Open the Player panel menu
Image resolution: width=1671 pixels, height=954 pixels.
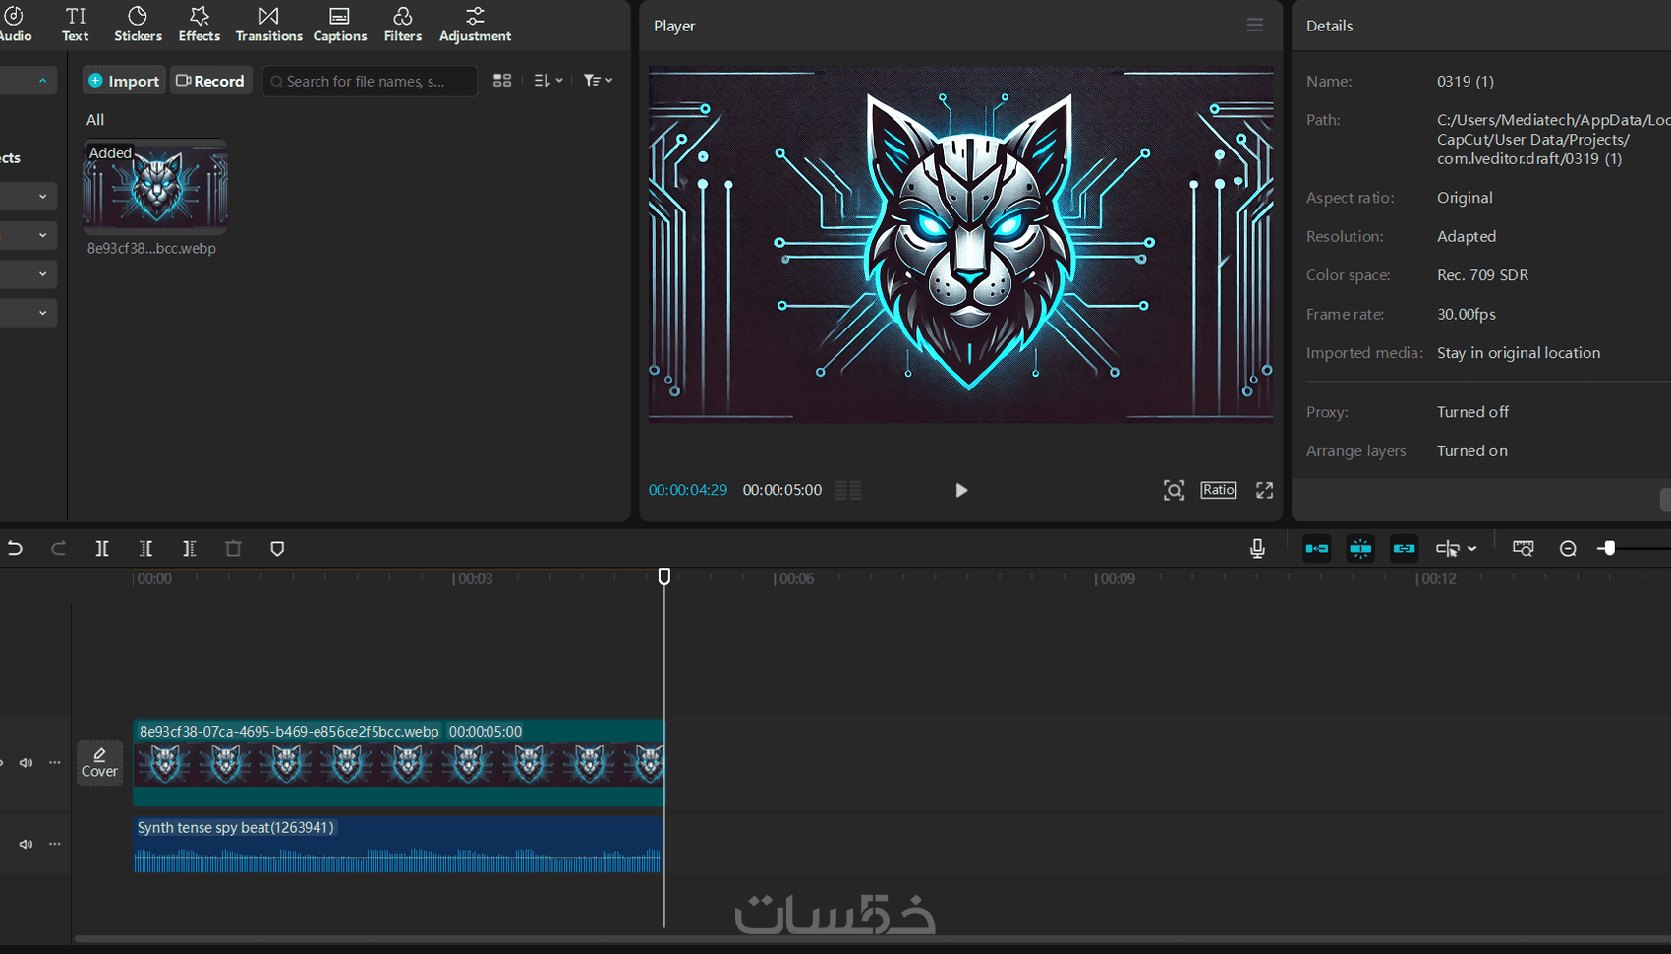coord(1255,25)
